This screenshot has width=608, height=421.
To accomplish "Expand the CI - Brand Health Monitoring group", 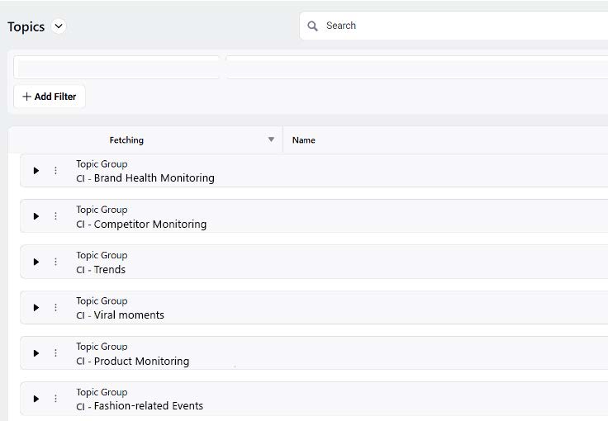I will click(x=36, y=170).
